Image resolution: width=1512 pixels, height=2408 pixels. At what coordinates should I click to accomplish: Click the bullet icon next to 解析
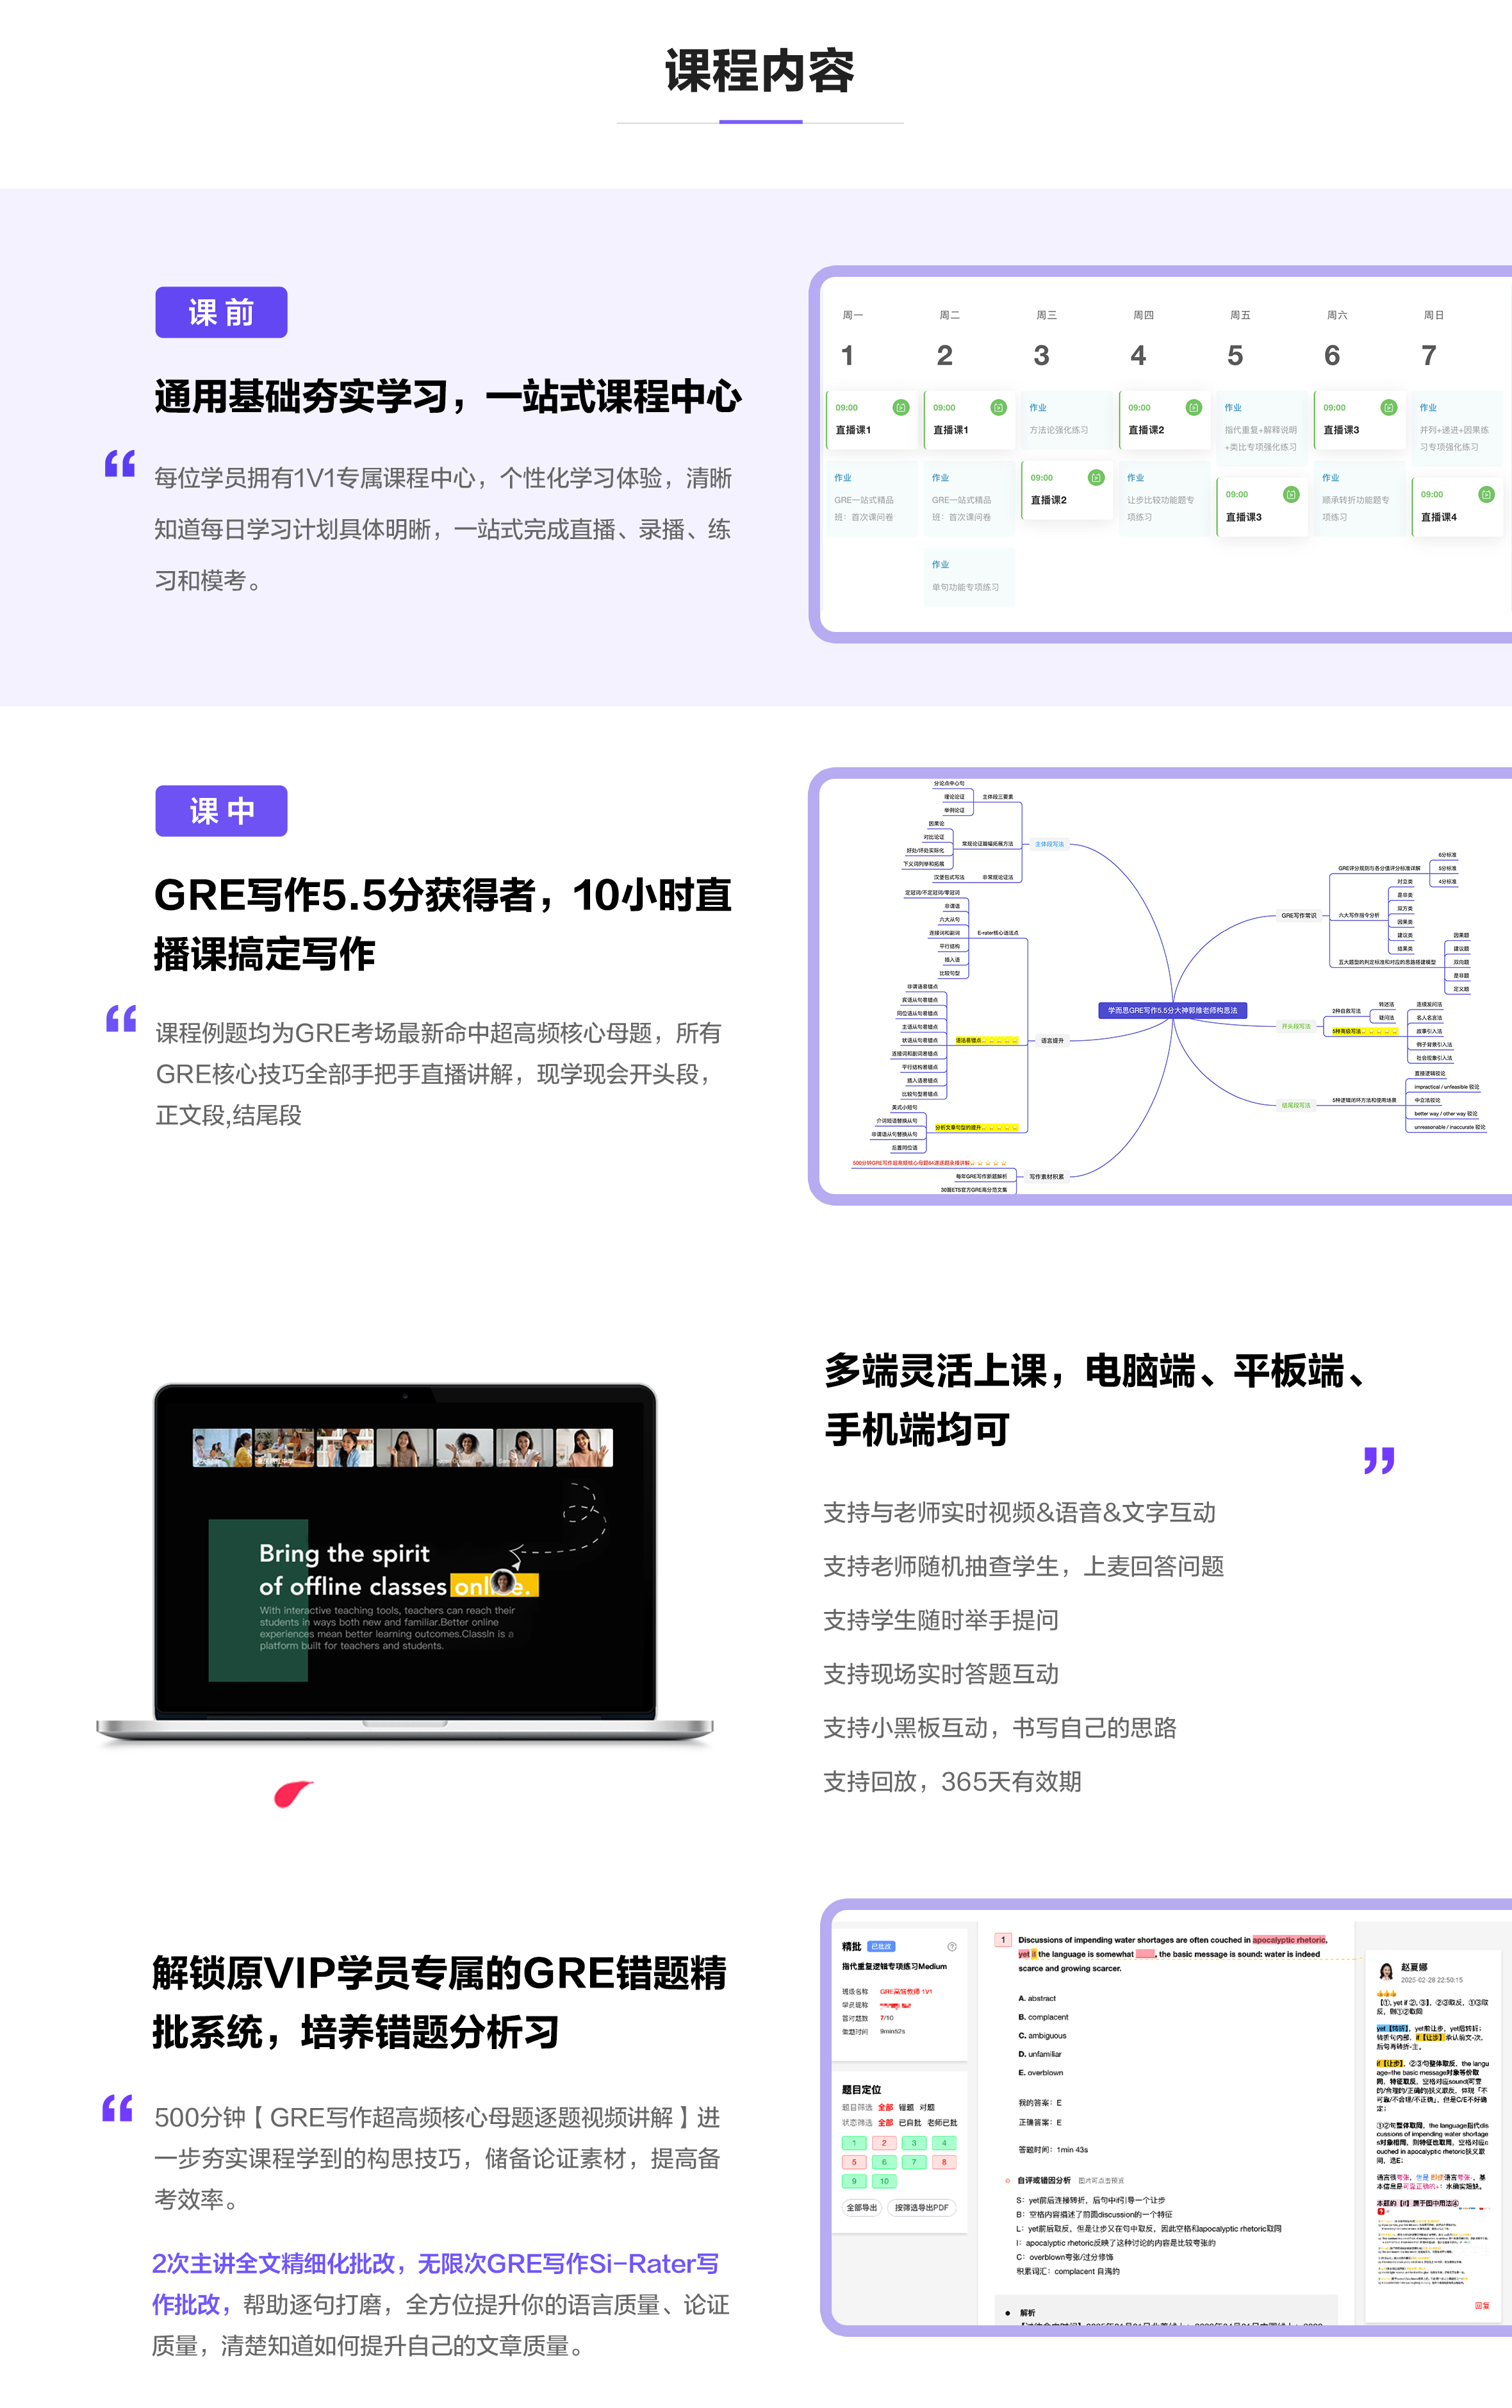[x=1007, y=2313]
